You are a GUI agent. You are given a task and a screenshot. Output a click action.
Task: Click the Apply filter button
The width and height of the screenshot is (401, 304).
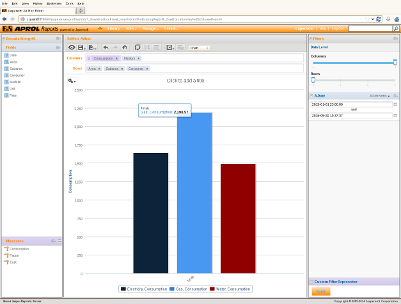coord(320,291)
